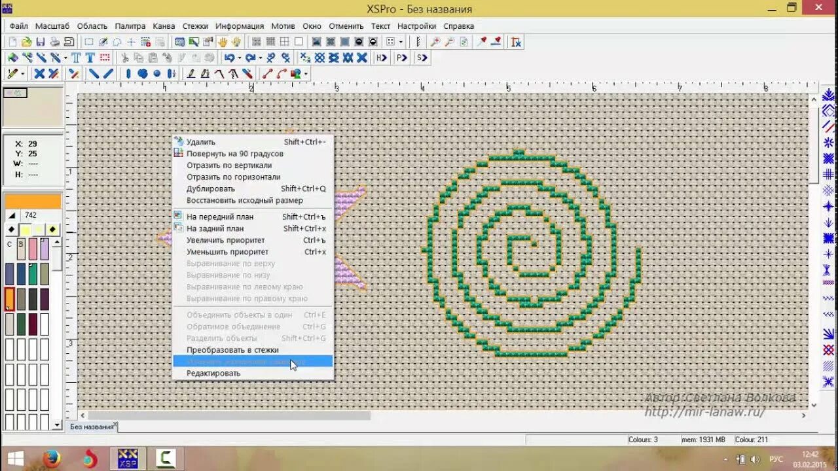The width and height of the screenshot is (838, 471).
Task: Click the green spiral design on canvas
Action: coord(530,254)
